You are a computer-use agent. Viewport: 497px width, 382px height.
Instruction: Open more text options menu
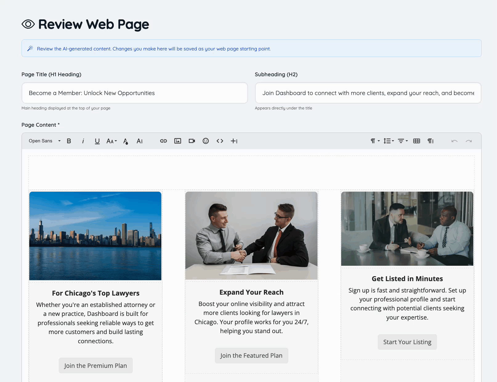point(140,141)
